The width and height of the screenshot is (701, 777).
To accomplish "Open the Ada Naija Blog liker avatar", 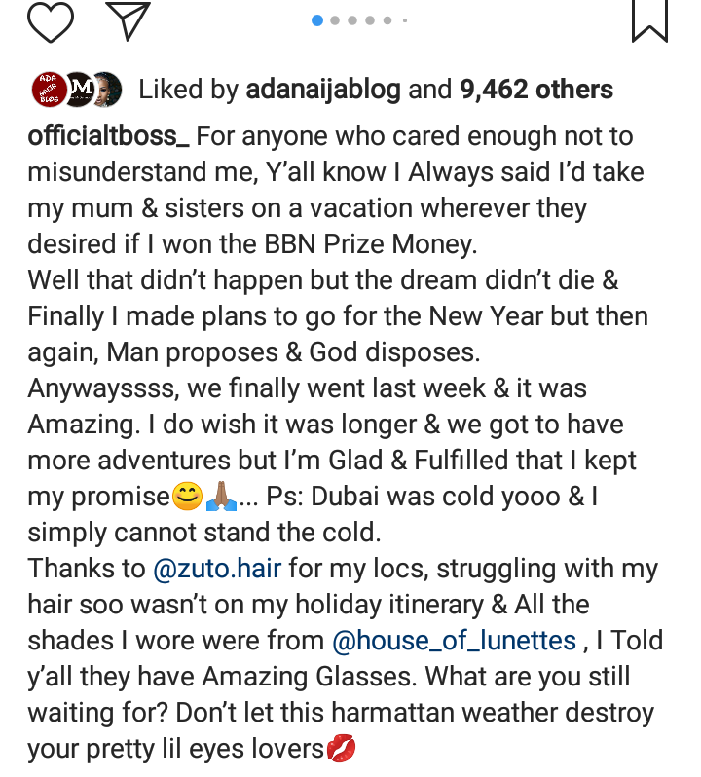I will [x=50, y=90].
